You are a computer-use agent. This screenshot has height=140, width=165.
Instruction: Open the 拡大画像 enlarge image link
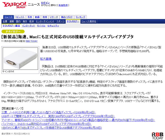46,59
